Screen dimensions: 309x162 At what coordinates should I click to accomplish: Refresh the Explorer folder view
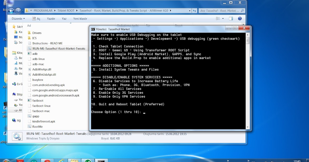point(195,11)
